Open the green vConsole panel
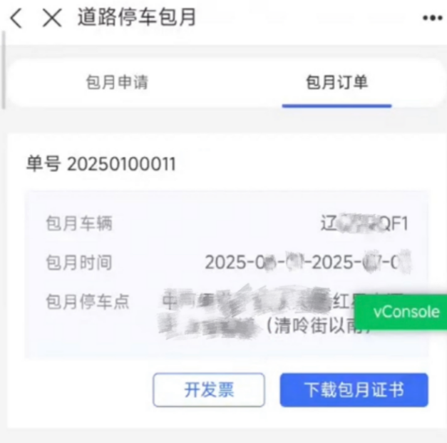447x443 pixels. coord(401,312)
